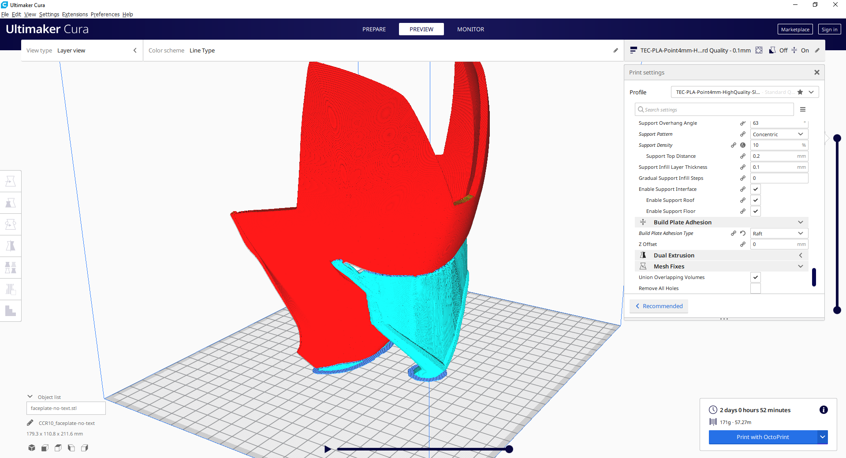Switch to Recommended settings mode
Viewport: 846px width, 458px height.
tap(659, 306)
